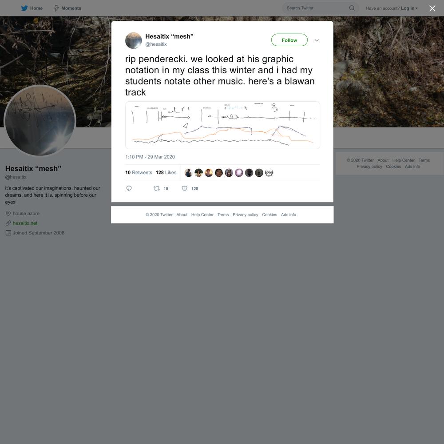The height and width of the screenshot is (444, 444).
Task: Open the Log in dropdown
Action: (x=409, y=8)
